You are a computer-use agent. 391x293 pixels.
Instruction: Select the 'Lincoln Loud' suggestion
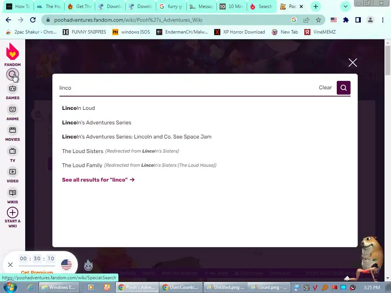(x=78, y=108)
